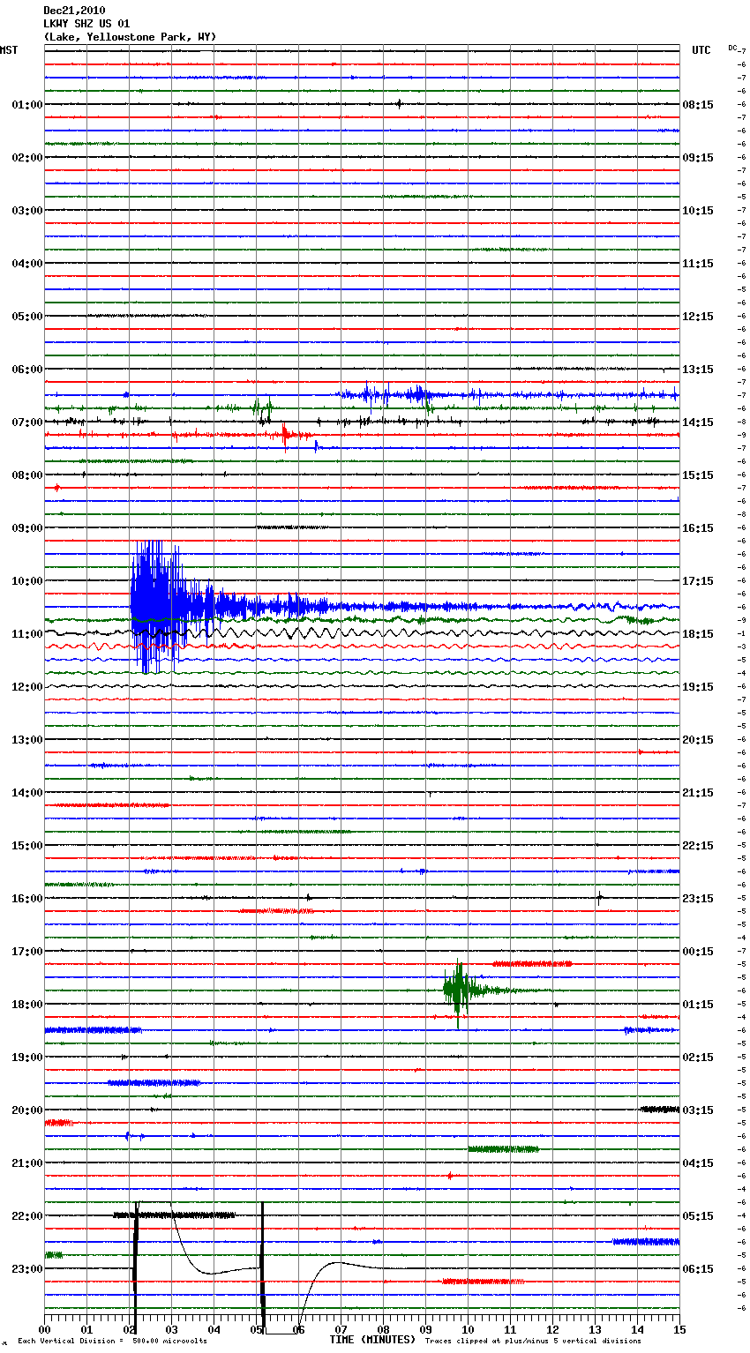Click the 08 minute tick label on bottom axis
This screenshot has width=750, height=1353.
pos(383,1329)
